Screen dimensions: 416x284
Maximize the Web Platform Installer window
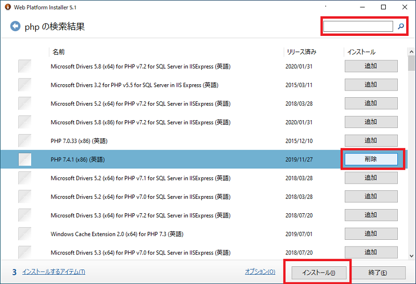[383, 7]
